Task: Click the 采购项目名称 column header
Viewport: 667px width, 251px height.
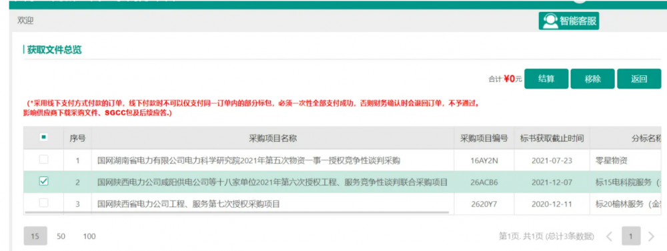Action: click(x=273, y=138)
